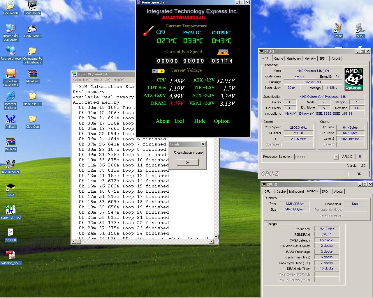Click the HTT value 290.6 MHz
The height and width of the screenshot is (298, 373).
tap(299, 139)
